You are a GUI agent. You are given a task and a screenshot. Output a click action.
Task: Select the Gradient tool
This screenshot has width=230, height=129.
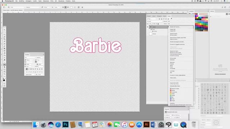5,56
